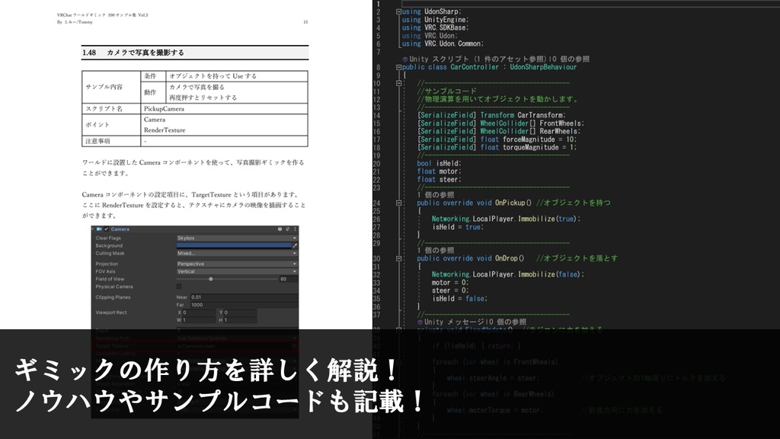780x439 pixels.
Task: Enable the Physical Camera checkbox
Action: click(x=179, y=286)
